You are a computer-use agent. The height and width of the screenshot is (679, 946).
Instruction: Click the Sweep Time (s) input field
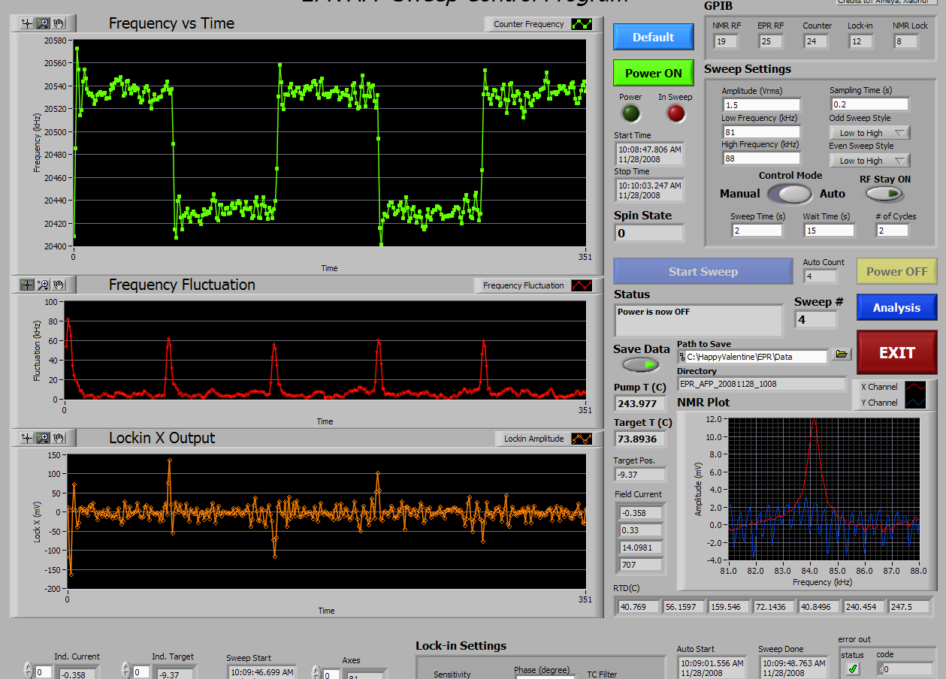757,231
